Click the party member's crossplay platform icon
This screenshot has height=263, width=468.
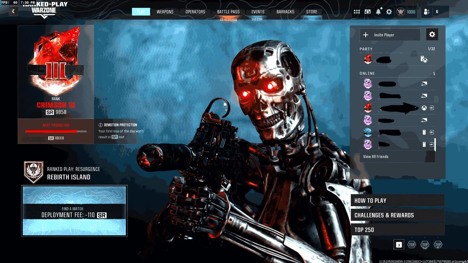[424, 59]
